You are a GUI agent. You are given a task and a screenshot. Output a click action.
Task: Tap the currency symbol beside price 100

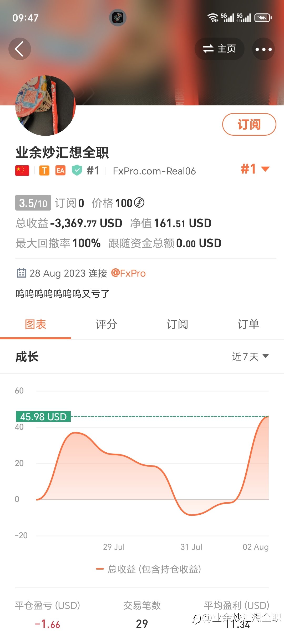[x=139, y=203]
